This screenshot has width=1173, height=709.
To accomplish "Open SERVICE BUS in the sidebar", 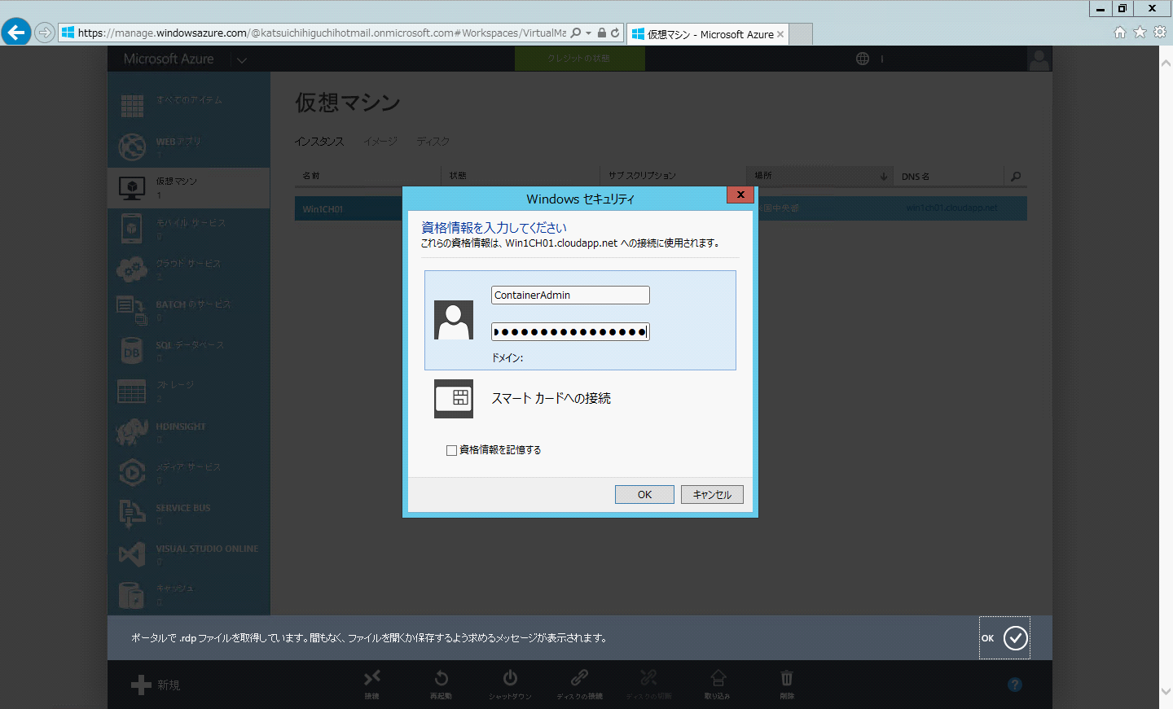I will (x=189, y=514).
